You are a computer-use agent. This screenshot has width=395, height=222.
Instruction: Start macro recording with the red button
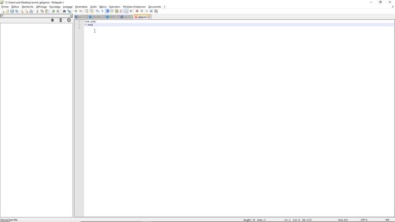[x=137, y=11]
